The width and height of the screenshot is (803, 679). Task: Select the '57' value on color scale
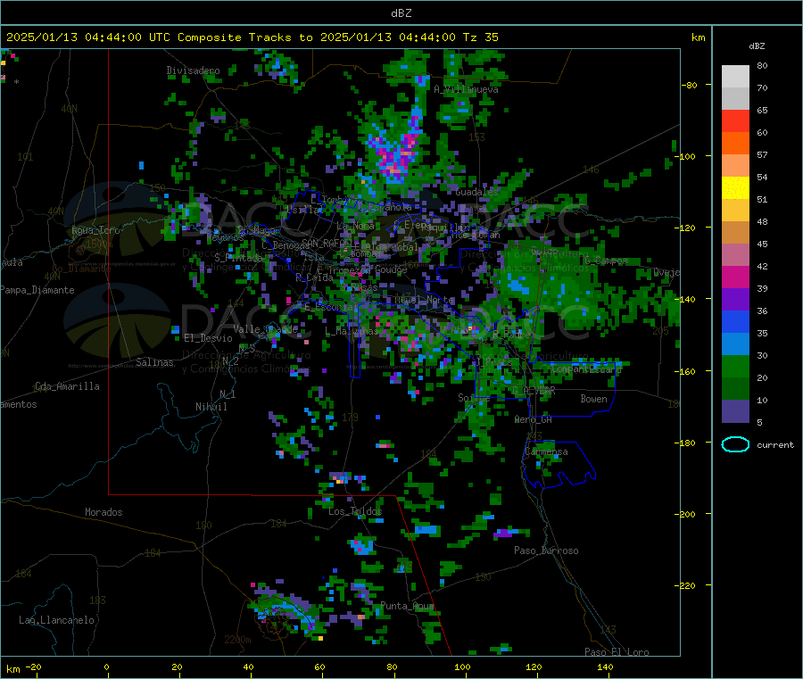762,154
